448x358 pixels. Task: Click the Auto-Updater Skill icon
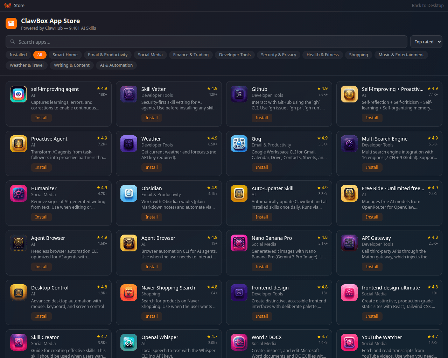[239, 193]
